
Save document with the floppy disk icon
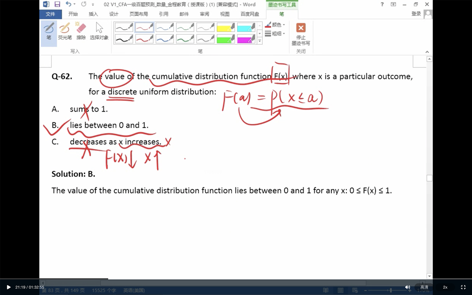[x=57, y=4]
